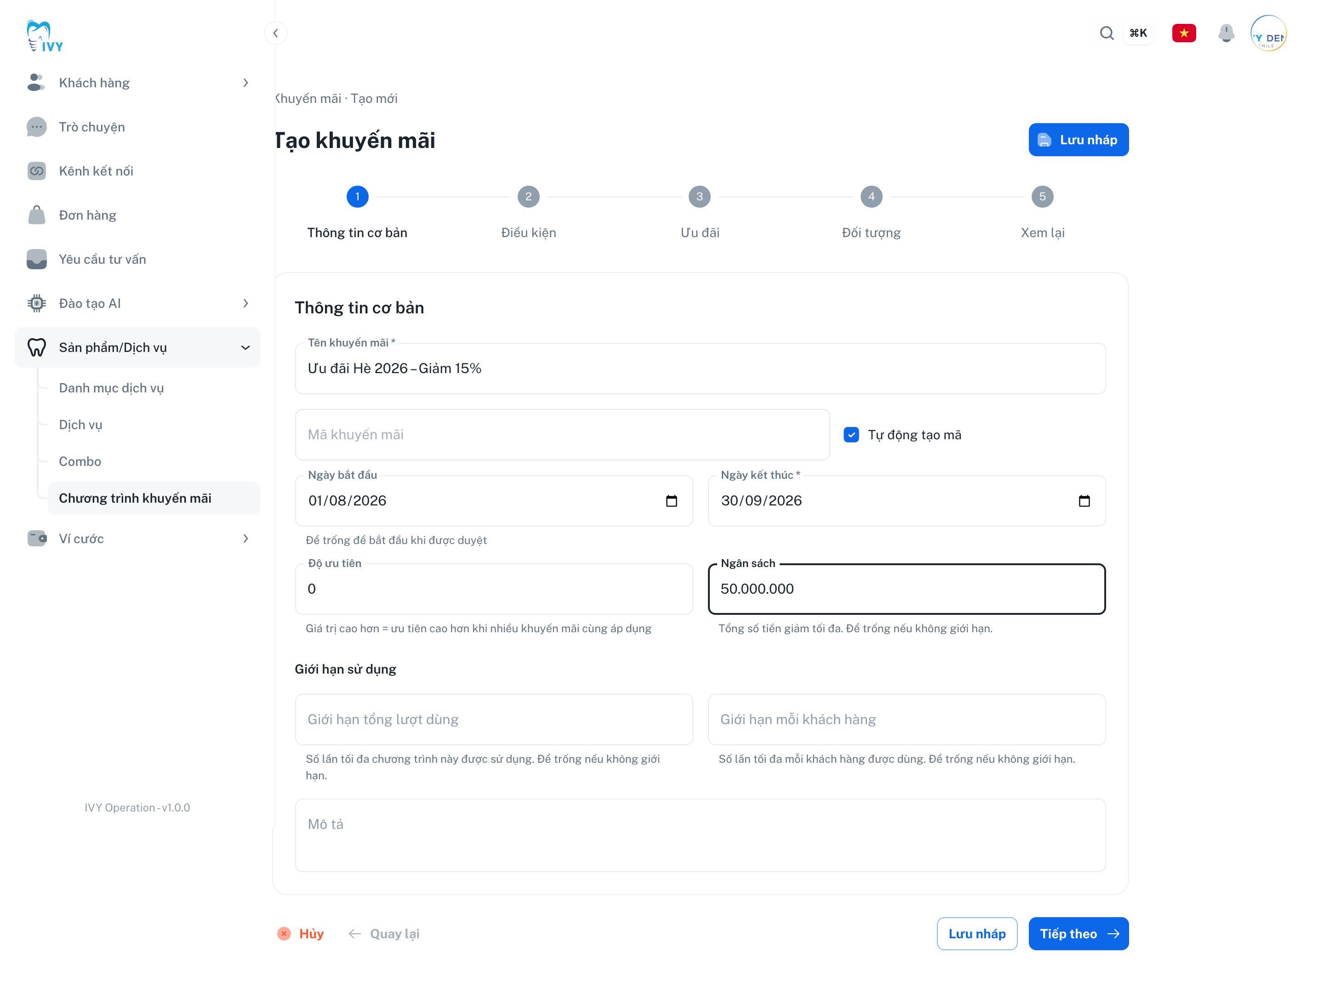1324x987 pixels.
Task: Focus the Giới hạn tổng lượt dùng field
Action: coord(494,719)
